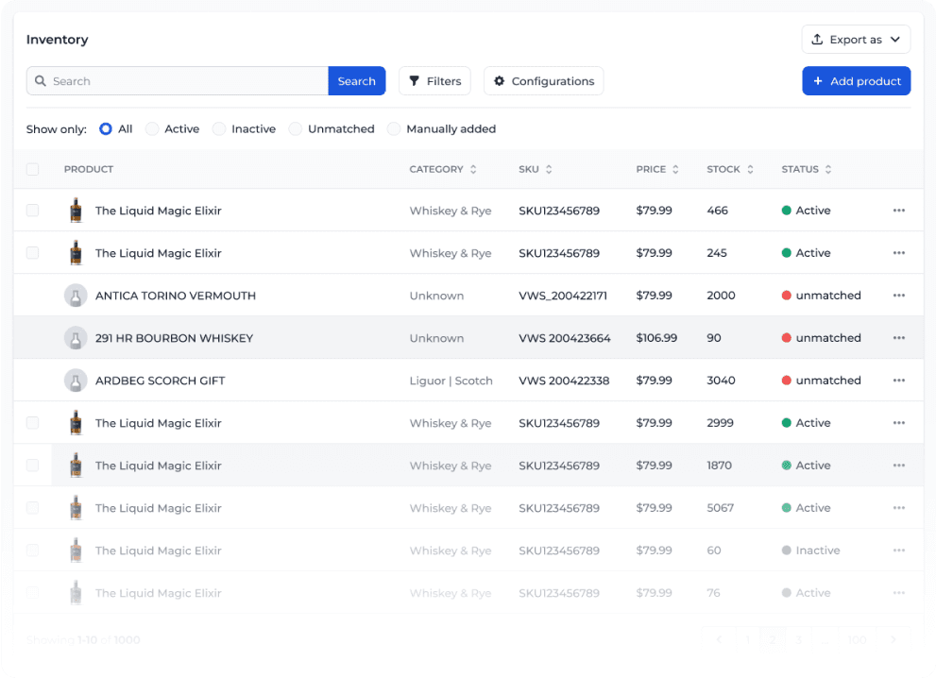Open three-dot menu for ANTICA TORINO VERMOUTH
The image size is (936, 678).
[x=898, y=296]
